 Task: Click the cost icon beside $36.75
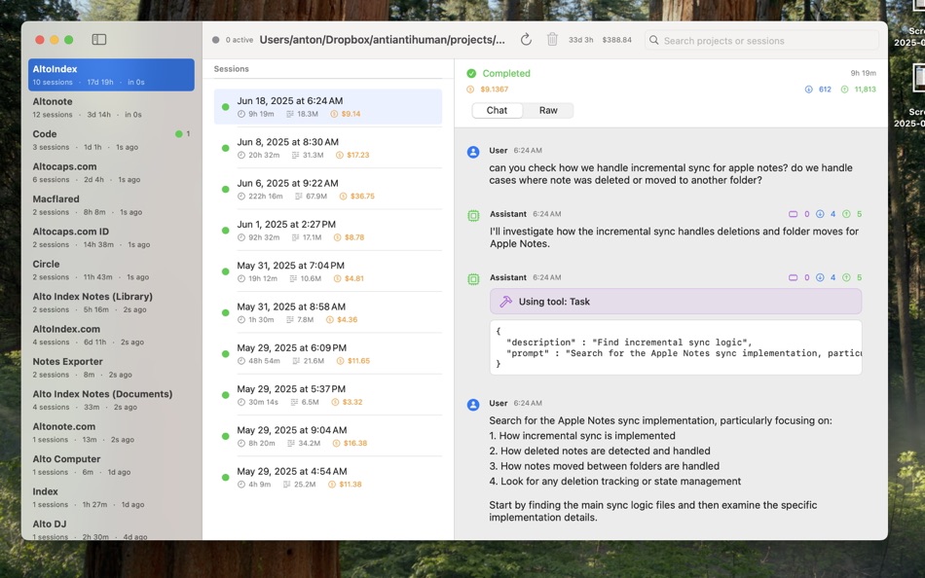(x=343, y=197)
